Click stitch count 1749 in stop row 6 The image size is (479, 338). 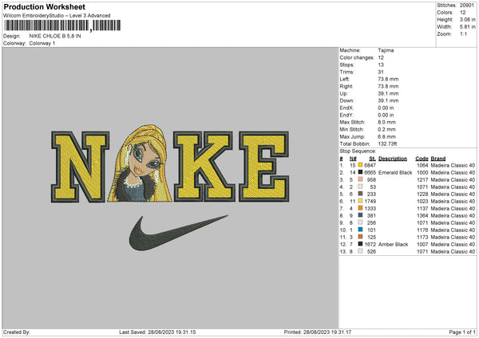pos(370,202)
